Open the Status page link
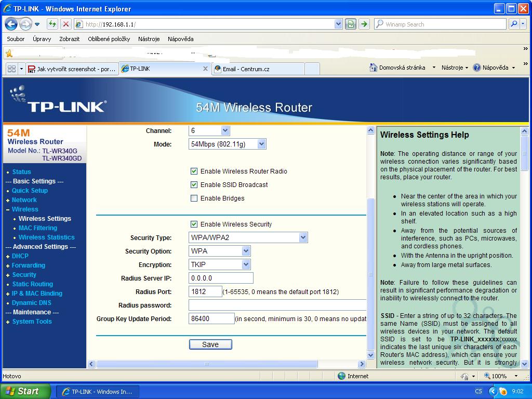This screenshot has width=532, height=399. pos(21,172)
